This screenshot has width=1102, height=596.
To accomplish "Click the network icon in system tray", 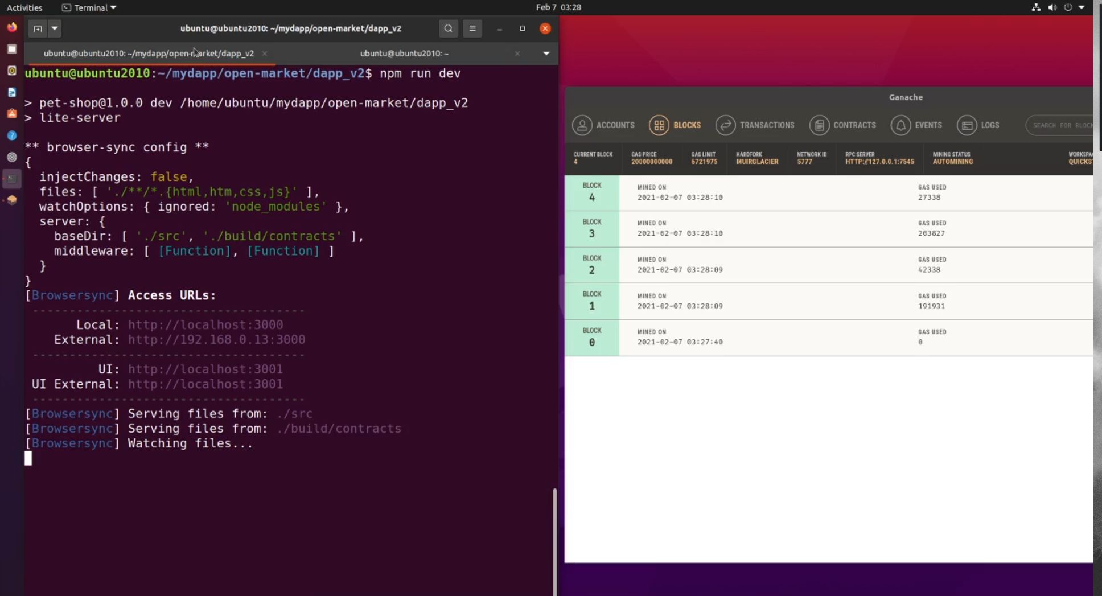I will tap(1036, 7).
